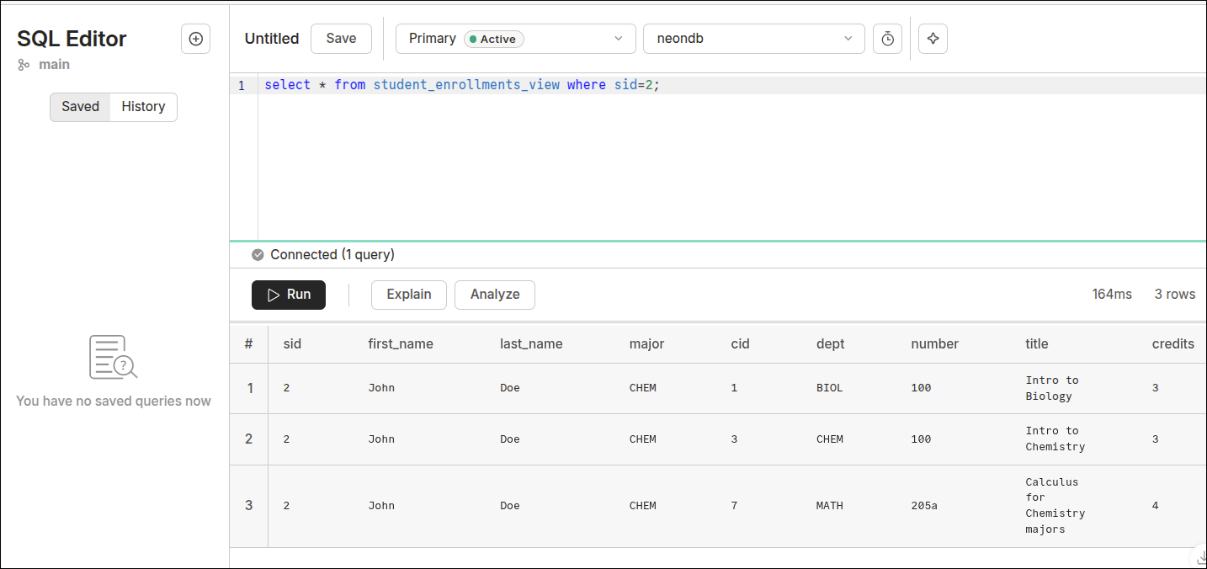This screenshot has height=569, width=1207.
Task: Expand the Primary compute dropdown
Action: [515, 39]
